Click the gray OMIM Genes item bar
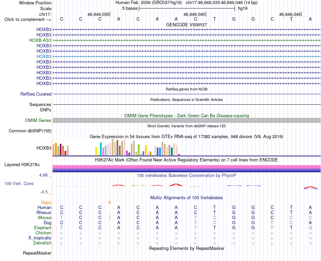321x261 pixels. [187, 120]
